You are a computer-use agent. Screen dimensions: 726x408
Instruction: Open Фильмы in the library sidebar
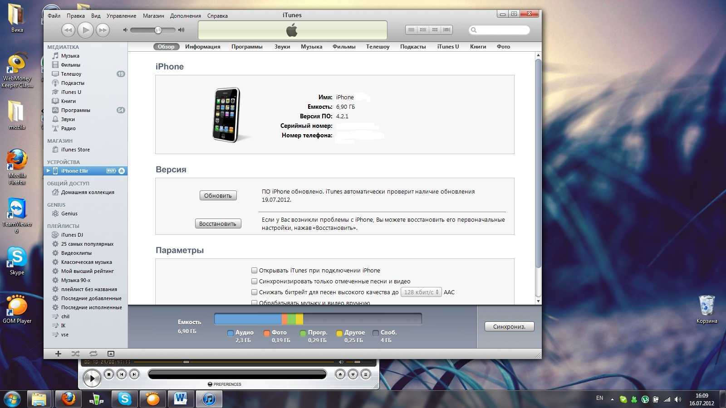pos(70,65)
